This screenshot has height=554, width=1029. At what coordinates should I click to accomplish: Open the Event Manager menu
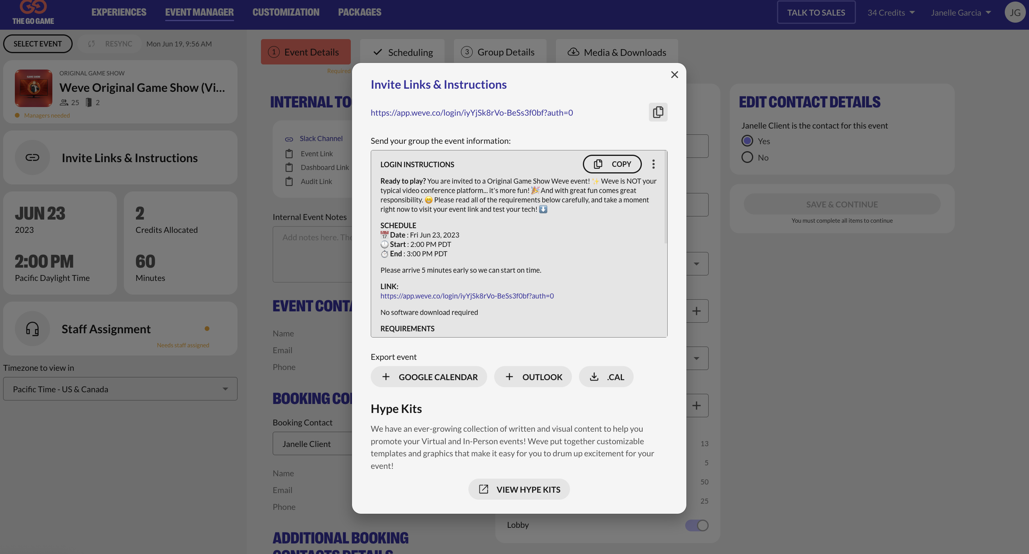pos(199,13)
